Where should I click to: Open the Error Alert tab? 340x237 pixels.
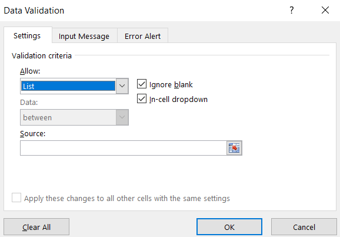point(143,37)
